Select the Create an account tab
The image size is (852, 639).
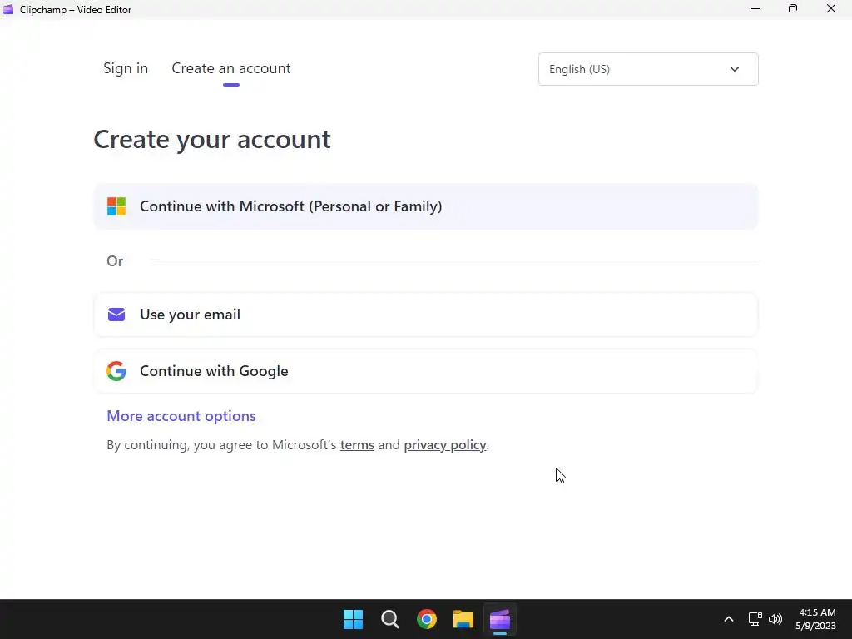tap(231, 68)
